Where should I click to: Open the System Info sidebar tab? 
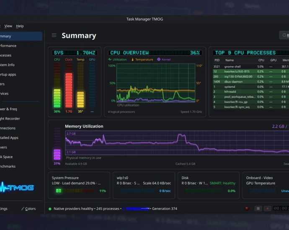21,65
